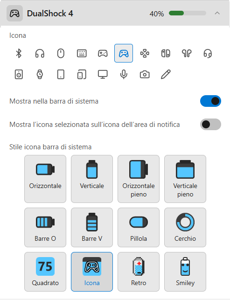230x300 pixels.
Task: Select the microphone device icon
Action: (124, 75)
